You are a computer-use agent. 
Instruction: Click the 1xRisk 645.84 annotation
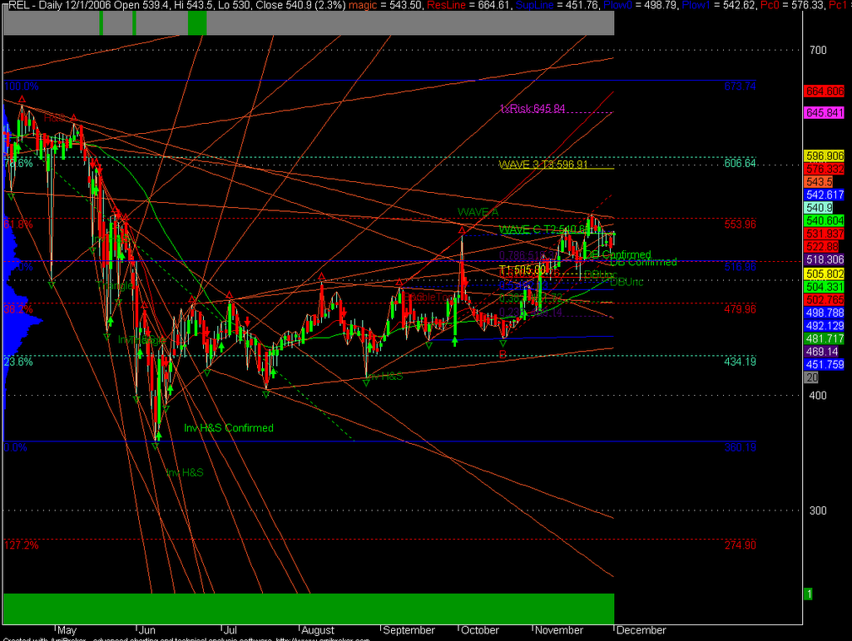click(x=532, y=109)
